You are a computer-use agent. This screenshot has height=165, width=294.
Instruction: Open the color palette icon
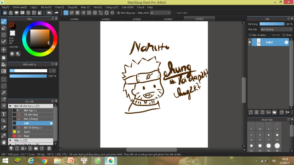tap(12, 54)
